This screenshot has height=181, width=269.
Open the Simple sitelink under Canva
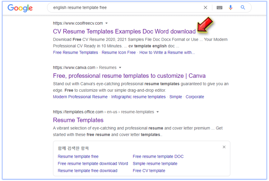pyautogui.click(x=176, y=97)
